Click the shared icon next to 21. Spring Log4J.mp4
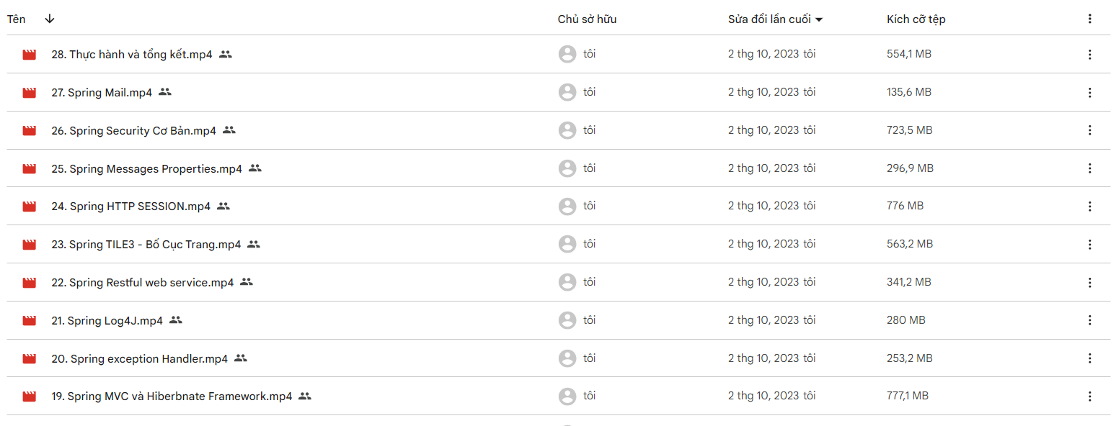1116x426 pixels. [x=176, y=320]
